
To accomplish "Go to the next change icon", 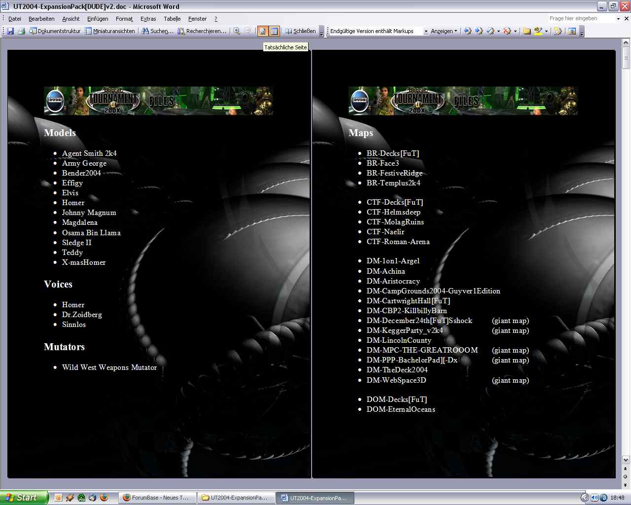I will coord(479,31).
